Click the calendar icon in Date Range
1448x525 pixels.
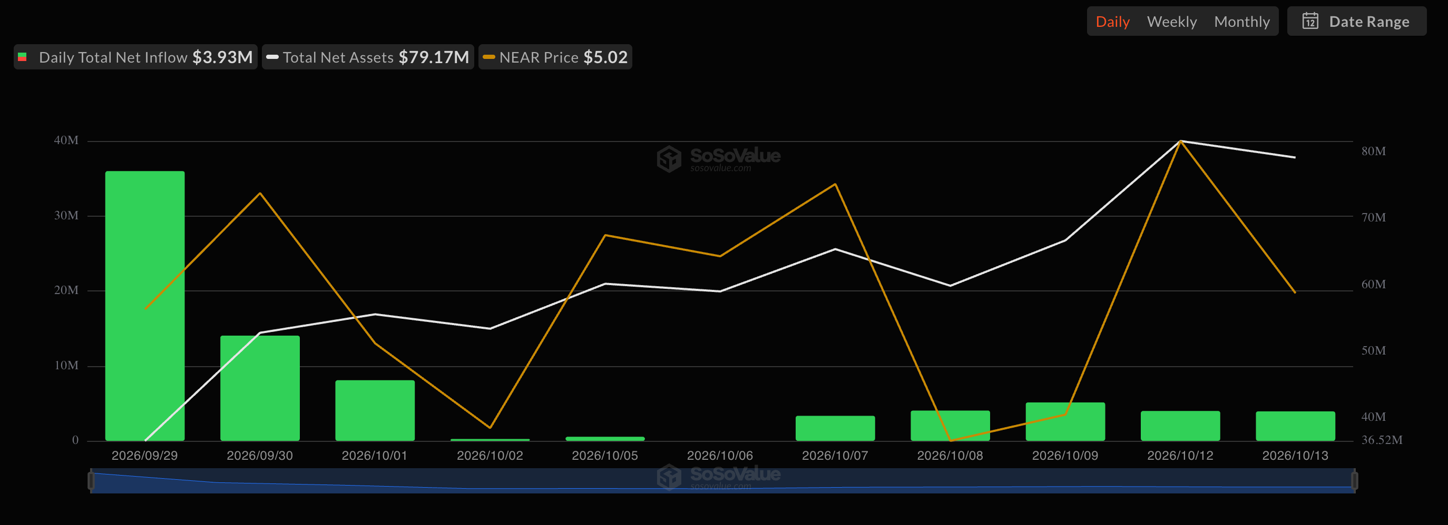coord(1310,22)
